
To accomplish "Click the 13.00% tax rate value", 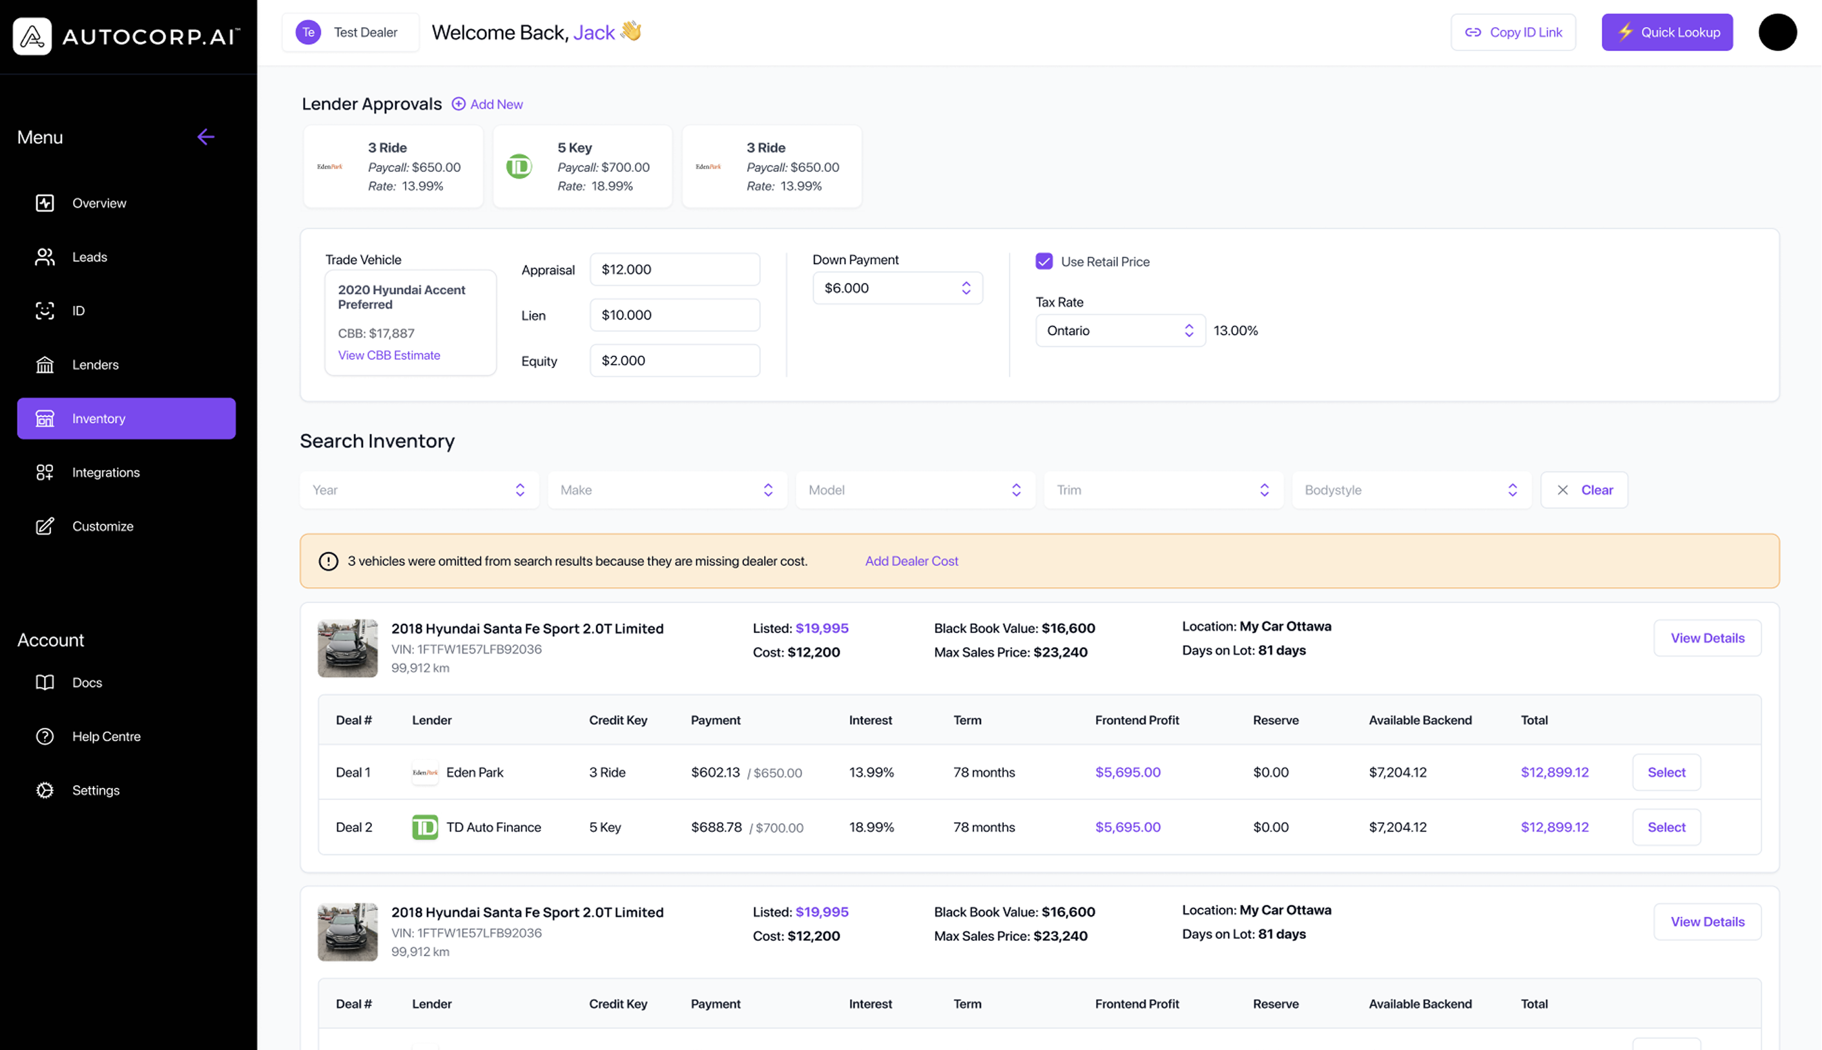I will pos(1236,330).
